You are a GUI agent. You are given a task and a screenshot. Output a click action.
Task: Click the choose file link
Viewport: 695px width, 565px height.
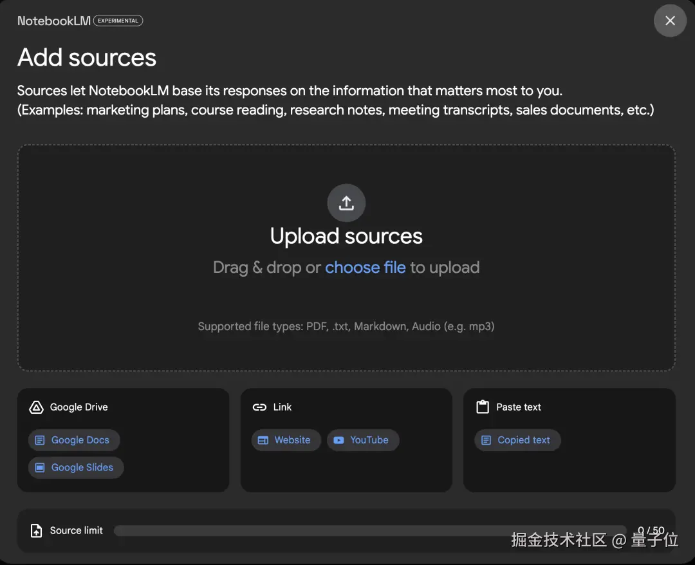pos(366,267)
